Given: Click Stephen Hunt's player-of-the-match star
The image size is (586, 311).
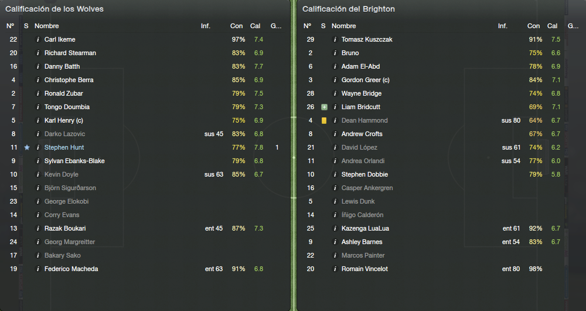Looking at the screenshot, I should (x=26, y=147).
